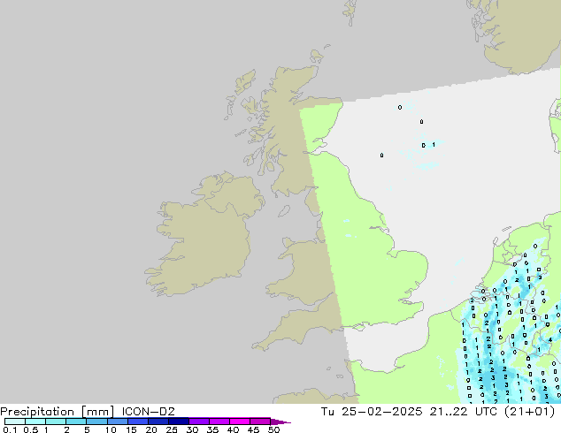The width and height of the screenshot is (561, 433).
Task: Click the 20–25 mm dark blue swatch
Action: pyautogui.click(x=158, y=422)
